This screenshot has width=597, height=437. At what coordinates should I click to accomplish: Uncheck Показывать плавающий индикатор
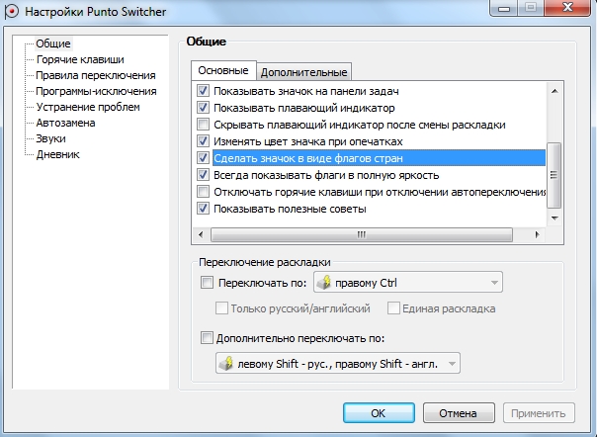203,108
